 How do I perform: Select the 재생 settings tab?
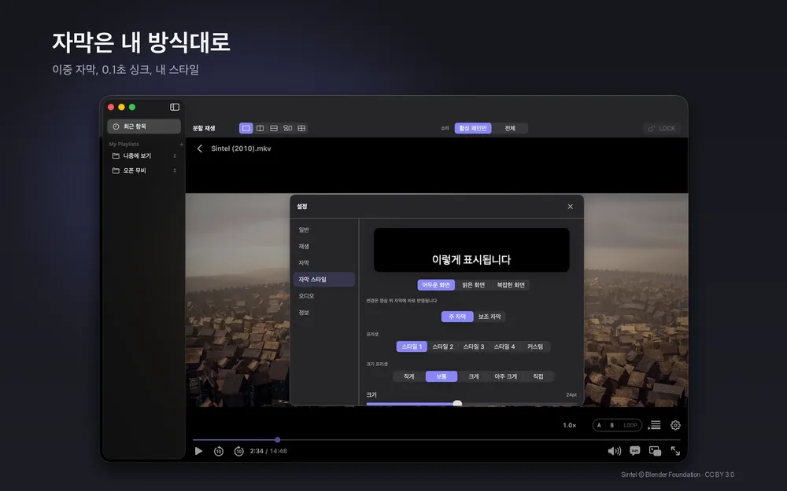[323, 246]
